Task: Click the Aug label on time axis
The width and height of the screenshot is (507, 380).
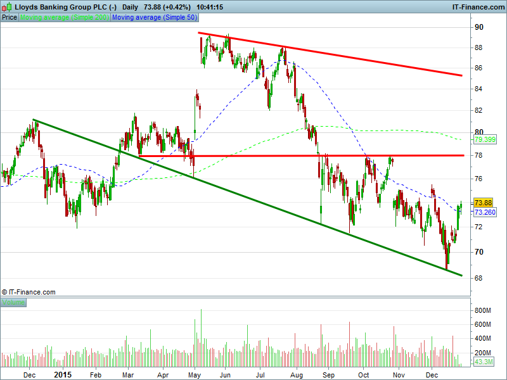Action: (x=297, y=375)
